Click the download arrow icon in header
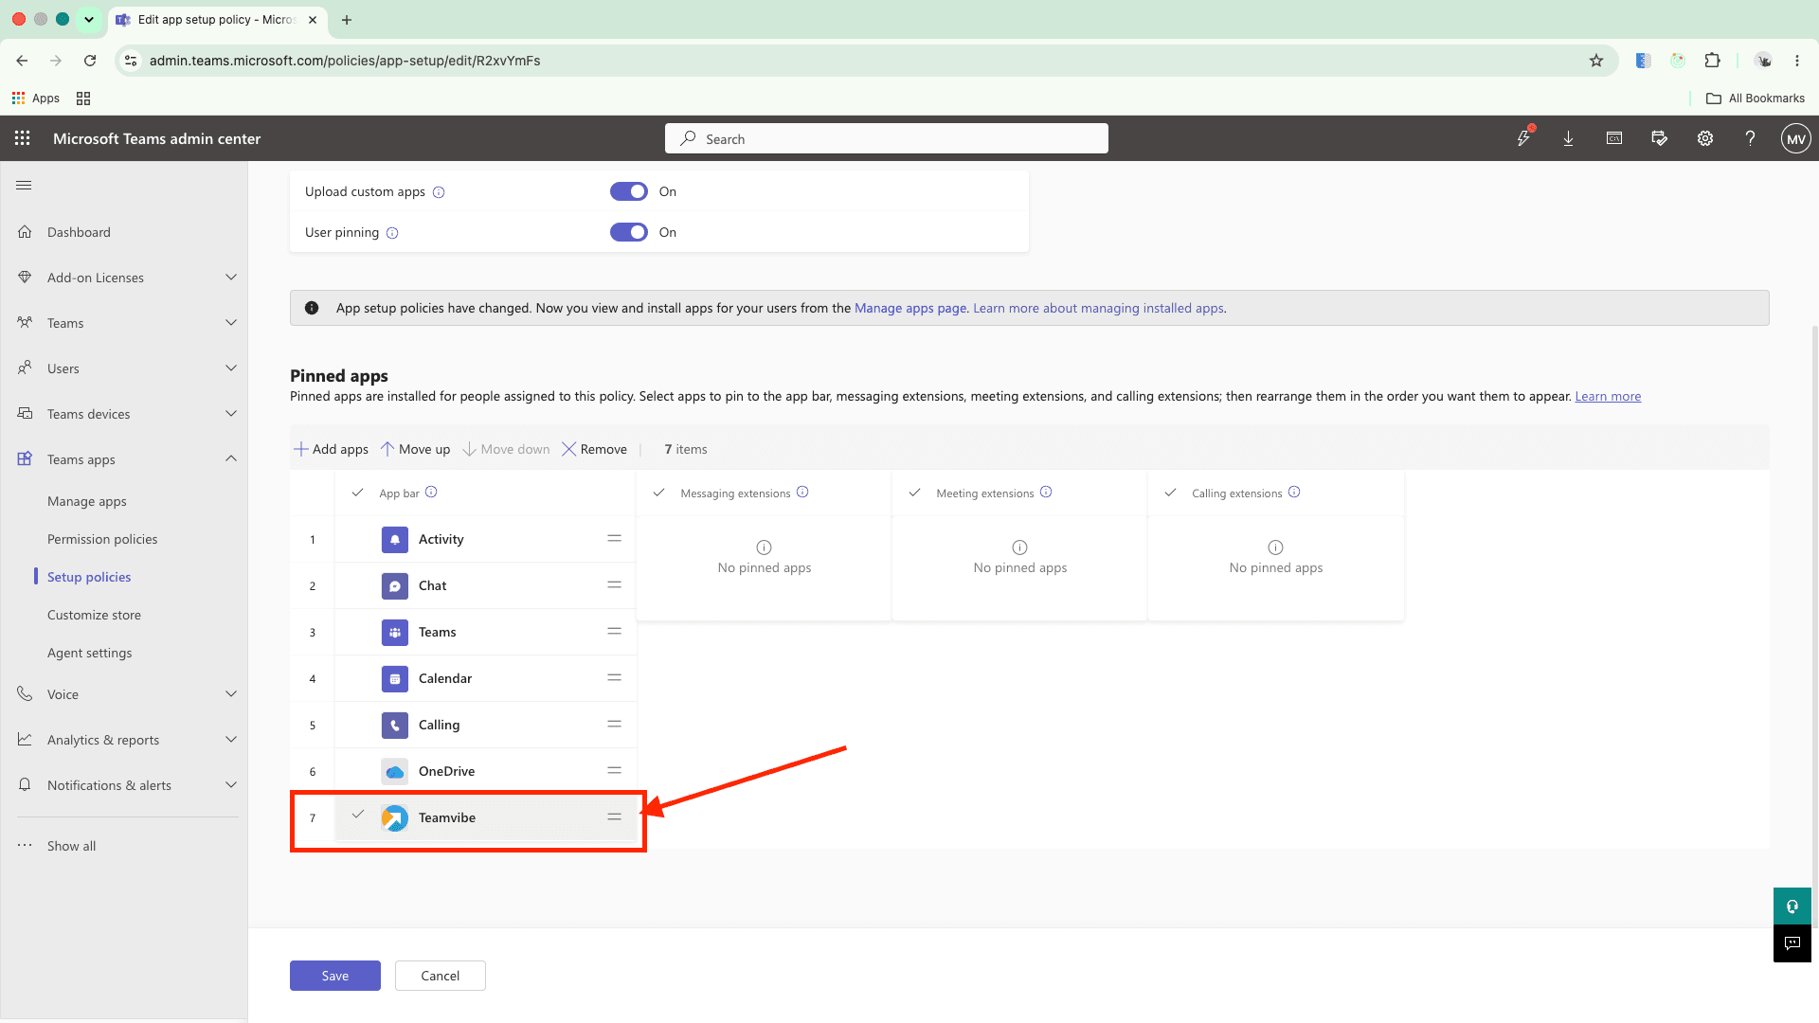1819x1023 pixels. tap(1569, 138)
